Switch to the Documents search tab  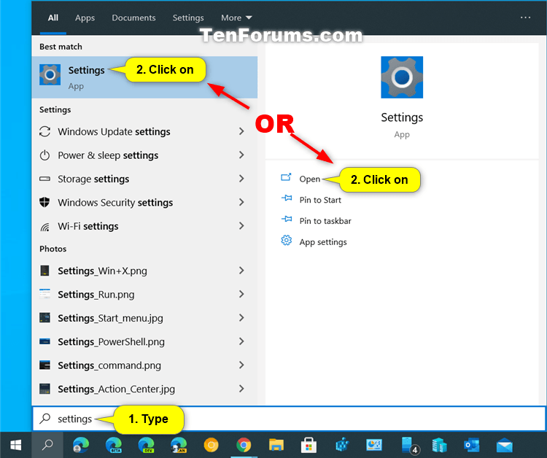(133, 18)
